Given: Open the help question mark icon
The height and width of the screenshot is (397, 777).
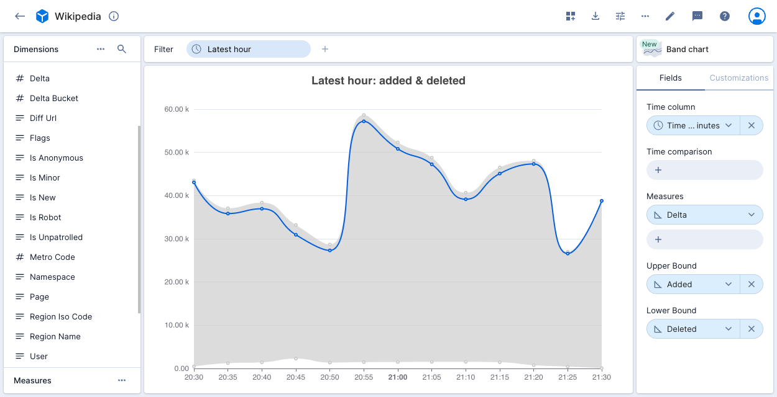Looking at the screenshot, I should 725,16.
